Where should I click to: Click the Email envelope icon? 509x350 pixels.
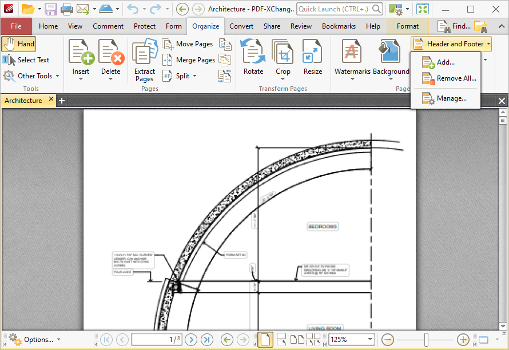tap(83, 9)
